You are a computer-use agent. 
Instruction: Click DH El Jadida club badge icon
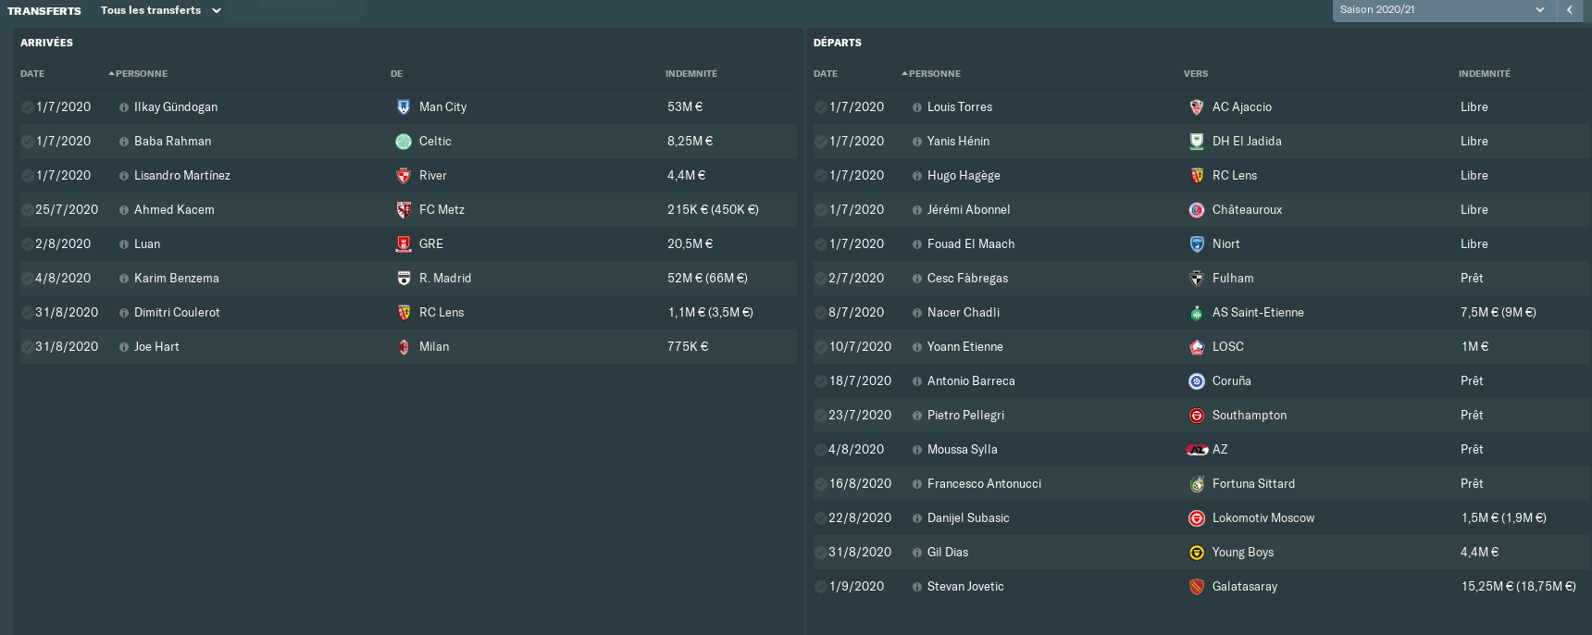point(1197,142)
